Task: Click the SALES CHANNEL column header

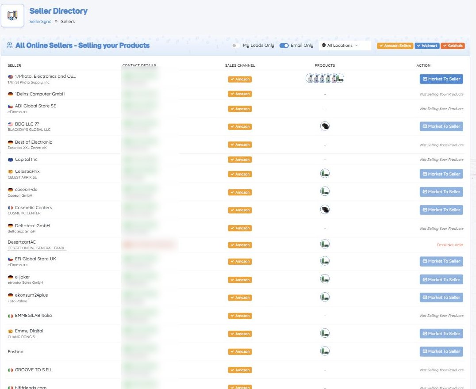Action: pos(240,65)
